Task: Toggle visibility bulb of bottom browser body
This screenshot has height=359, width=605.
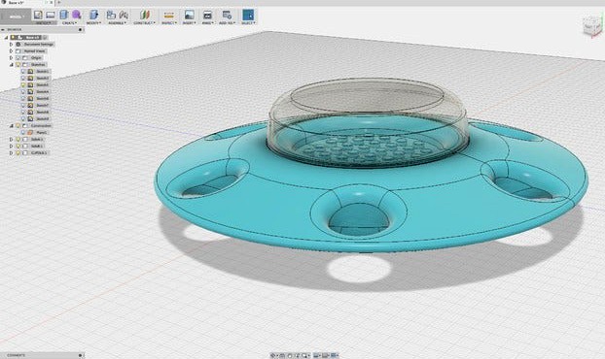Action: [x=18, y=152]
